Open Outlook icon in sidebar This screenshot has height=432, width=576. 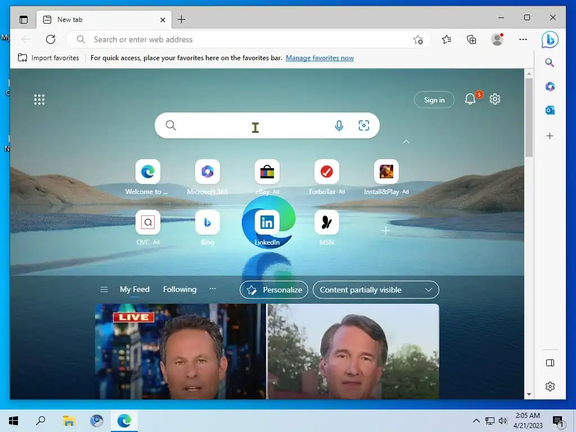pyautogui.click(x=550, y=110)
